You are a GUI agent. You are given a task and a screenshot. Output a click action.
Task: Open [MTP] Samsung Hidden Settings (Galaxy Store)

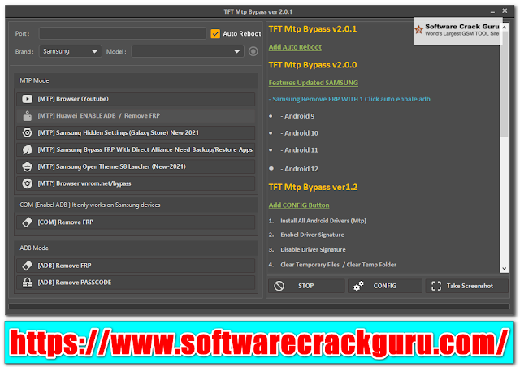[x=136, y=132]
